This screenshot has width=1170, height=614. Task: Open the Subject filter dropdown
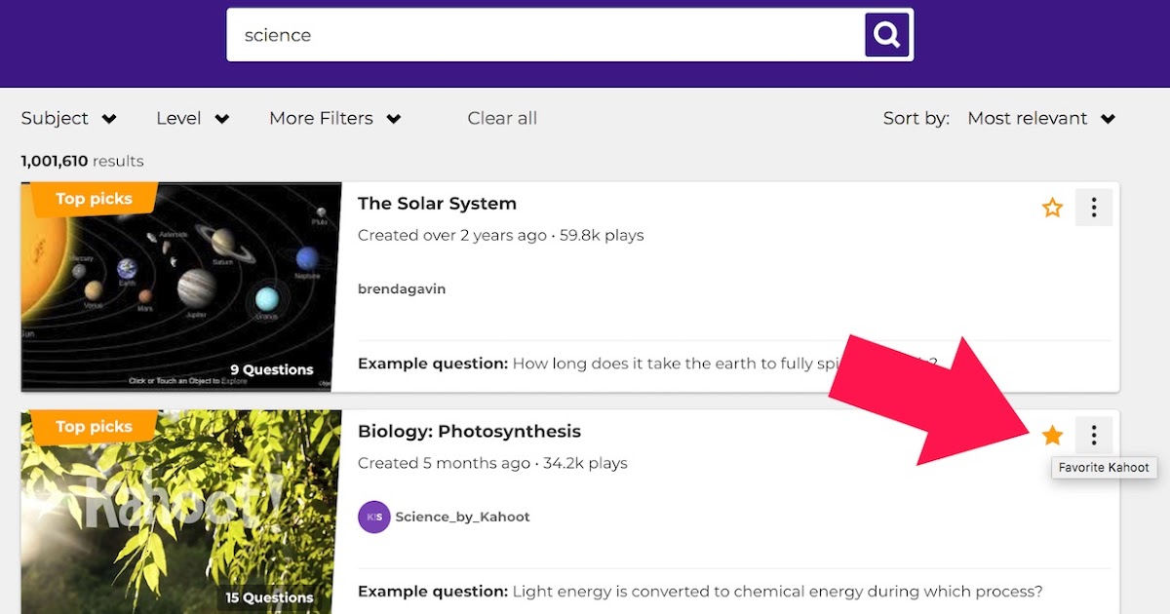69,118
